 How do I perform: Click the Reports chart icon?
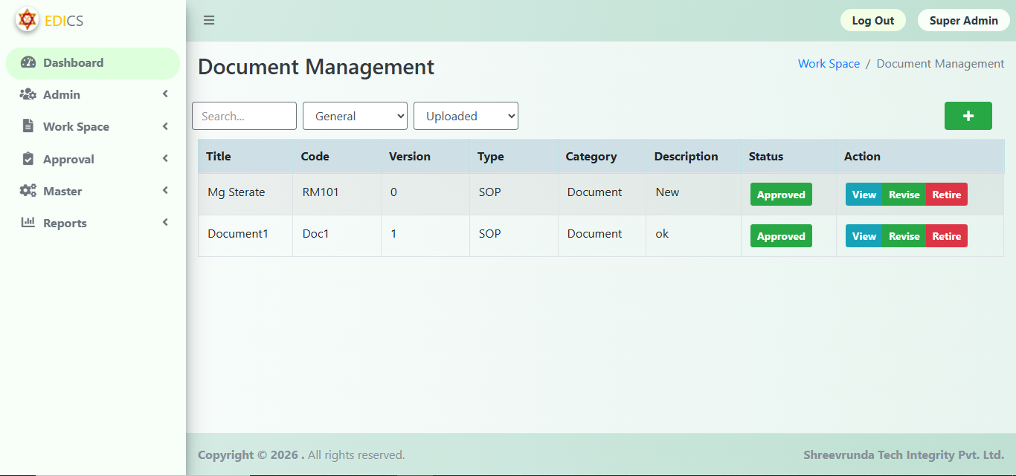pyautogui.click(x=28, y=223)
